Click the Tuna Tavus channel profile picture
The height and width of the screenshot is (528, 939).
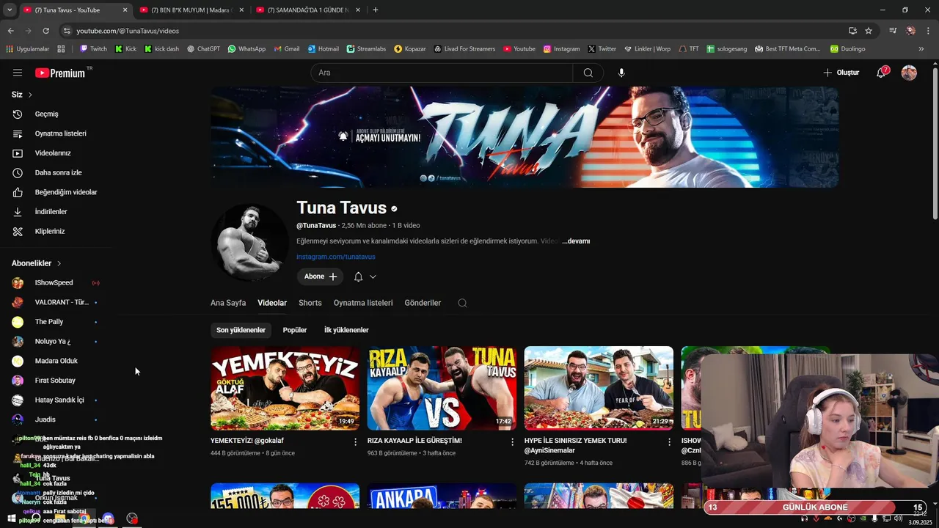click(x=249, y=242)
